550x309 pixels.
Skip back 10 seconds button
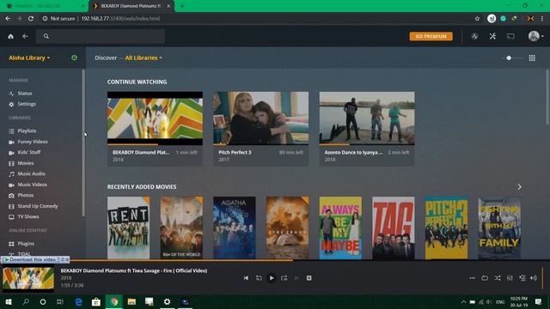pyautogui.click(x=259, y=278)
